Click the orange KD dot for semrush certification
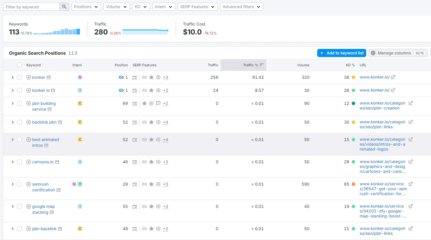This screenshot has height=240, width=431. tap(353, 184)
